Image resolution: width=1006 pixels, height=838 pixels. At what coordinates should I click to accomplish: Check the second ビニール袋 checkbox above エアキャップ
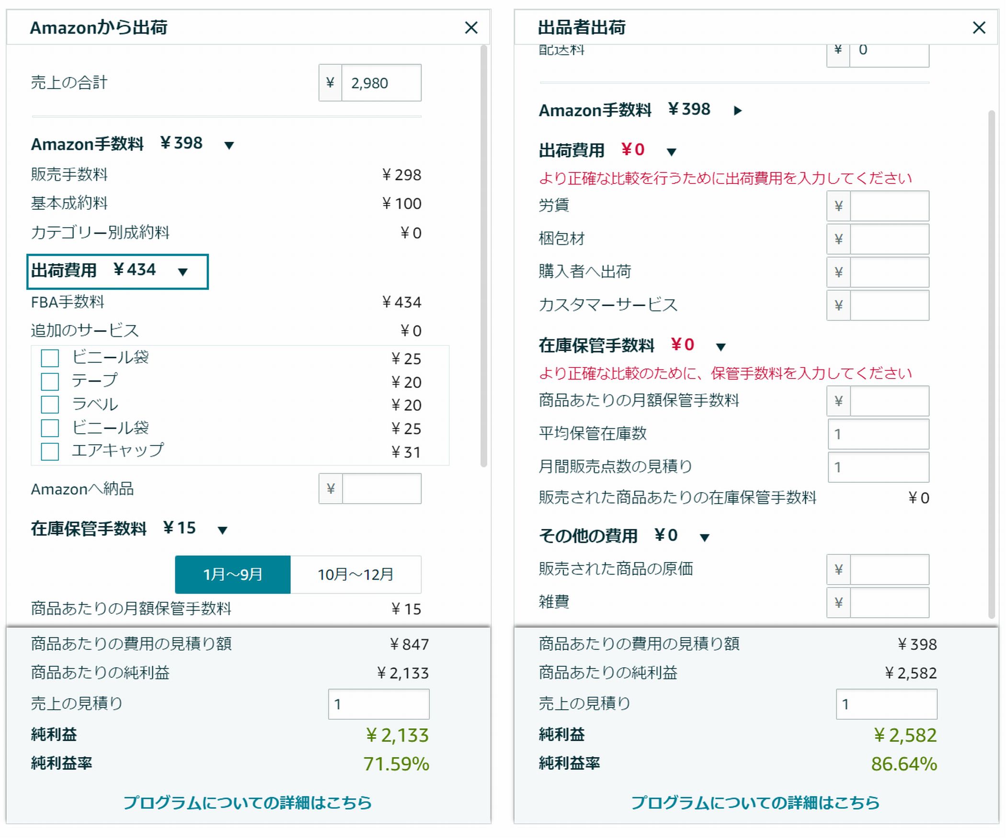[x=50, y=428]
